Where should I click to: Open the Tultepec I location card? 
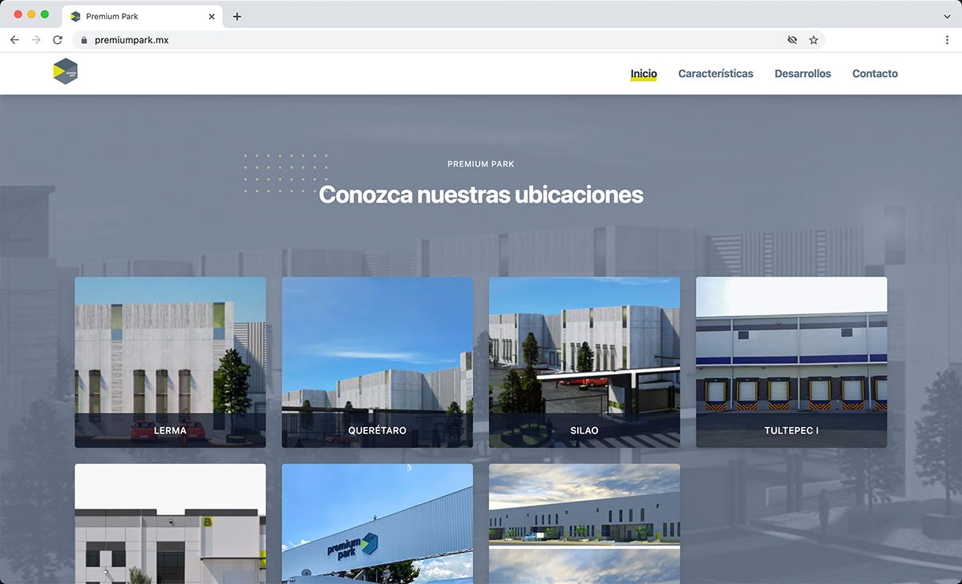(791, 362)
